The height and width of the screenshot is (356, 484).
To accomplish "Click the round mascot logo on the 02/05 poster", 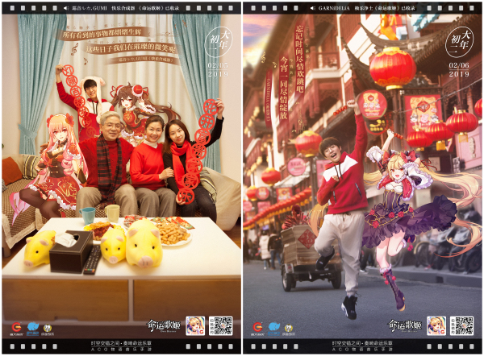I will [x=48, y=328].
